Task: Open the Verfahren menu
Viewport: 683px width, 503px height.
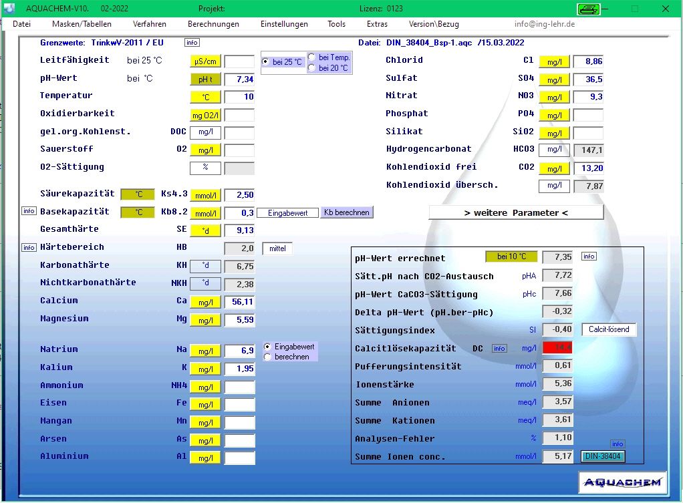Action: click(x=150, y=24)
